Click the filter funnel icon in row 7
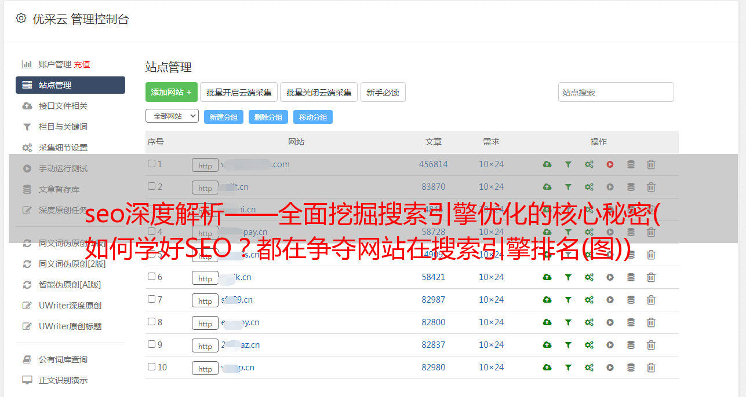Screen dimensions: 746x397 coord(568,300)
